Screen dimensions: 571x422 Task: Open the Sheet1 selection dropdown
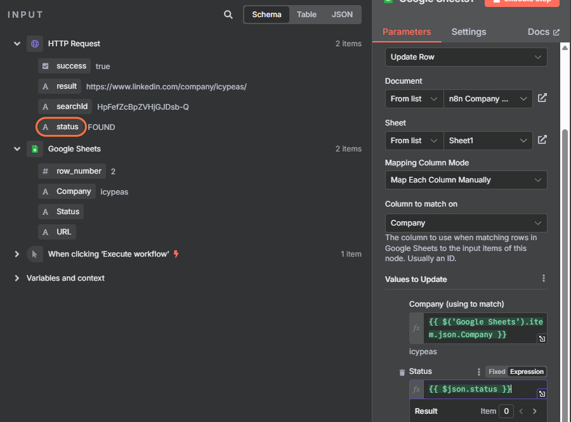pyautogui.click(x=488, y=141)
